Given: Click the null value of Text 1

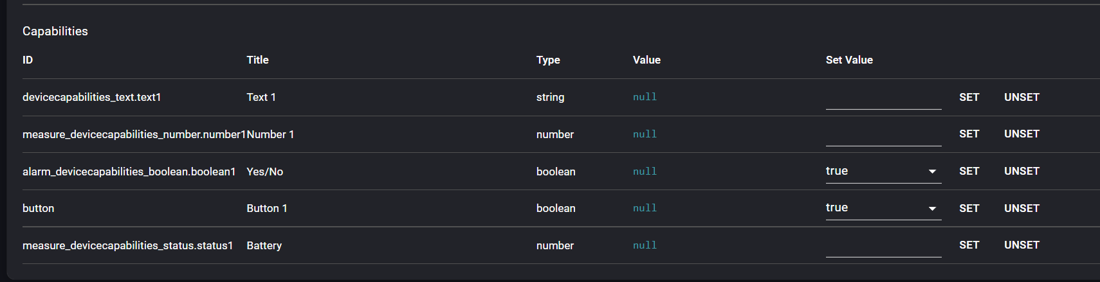Looking at the screenshot, I should point(645,97).
